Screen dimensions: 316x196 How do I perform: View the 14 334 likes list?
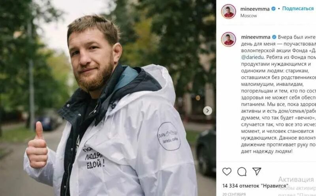[254, 186]
